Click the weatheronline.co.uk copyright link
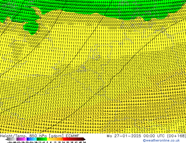 pos(161,140)
